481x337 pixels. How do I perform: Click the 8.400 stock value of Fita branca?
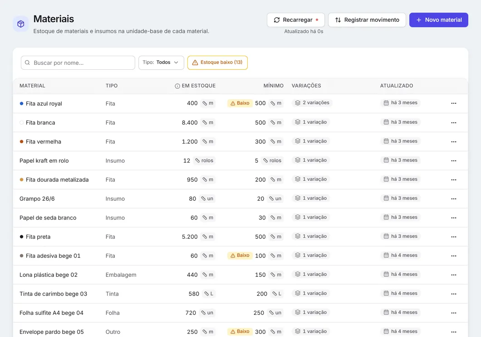point(190,123)
